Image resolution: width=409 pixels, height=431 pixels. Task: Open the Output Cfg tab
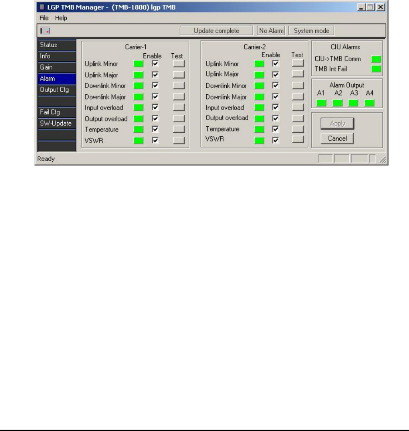click(57, 90)
